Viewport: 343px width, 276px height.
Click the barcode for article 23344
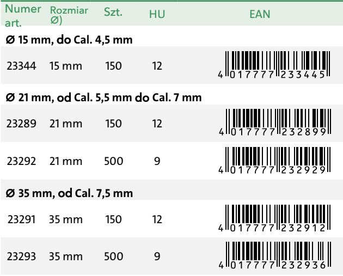(274, 65)
